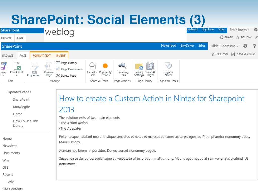Expand the Edit Properties dropdown arrow
This screenshot has width=258, height=193.
tap(41, 76)
